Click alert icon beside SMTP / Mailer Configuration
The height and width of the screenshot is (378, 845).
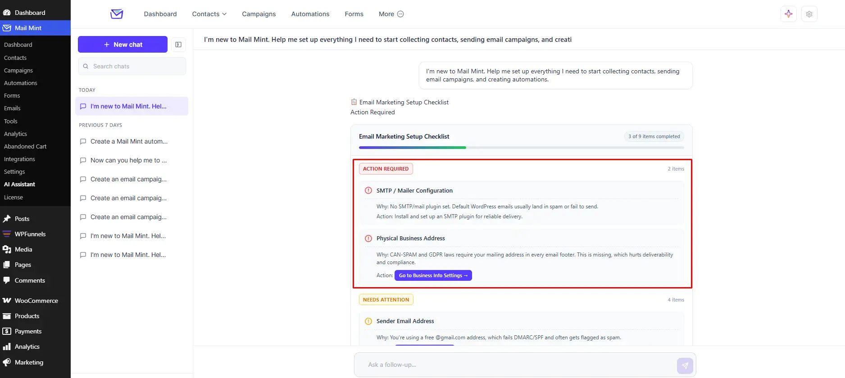(x=368, y=190)
